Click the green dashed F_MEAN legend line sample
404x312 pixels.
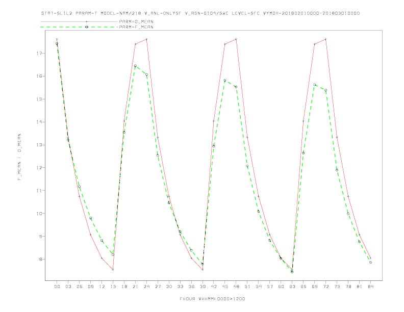79,27
